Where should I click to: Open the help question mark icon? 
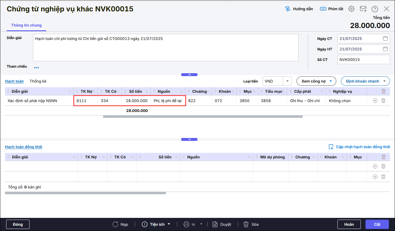[375, 9]
